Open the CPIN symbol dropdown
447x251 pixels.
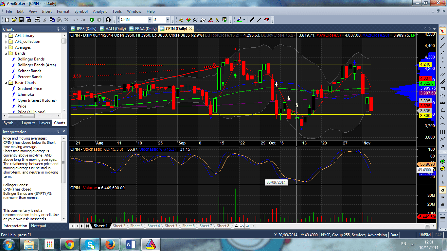click(150, 20)
